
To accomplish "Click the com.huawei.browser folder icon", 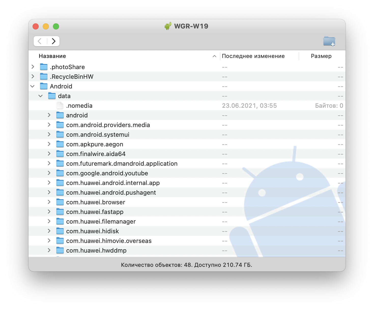I will pyautogui.click(x=60, y=202).
